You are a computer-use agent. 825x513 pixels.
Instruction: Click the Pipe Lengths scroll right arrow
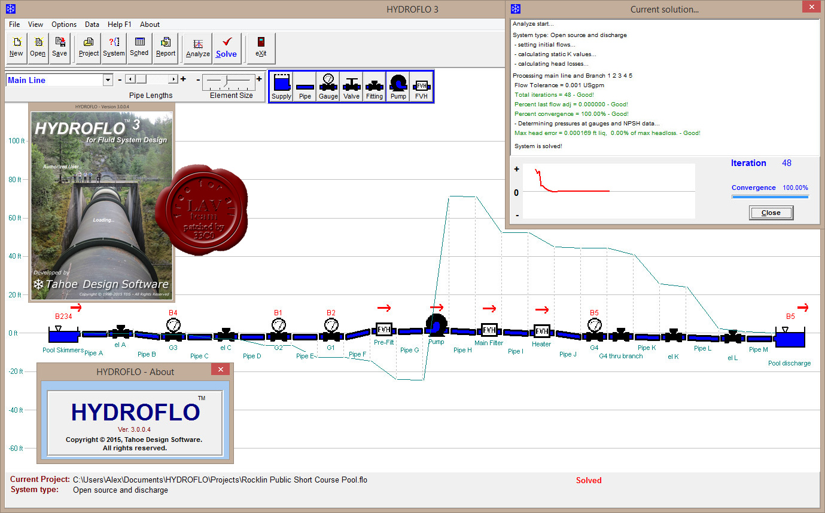[x=173, y=79]
